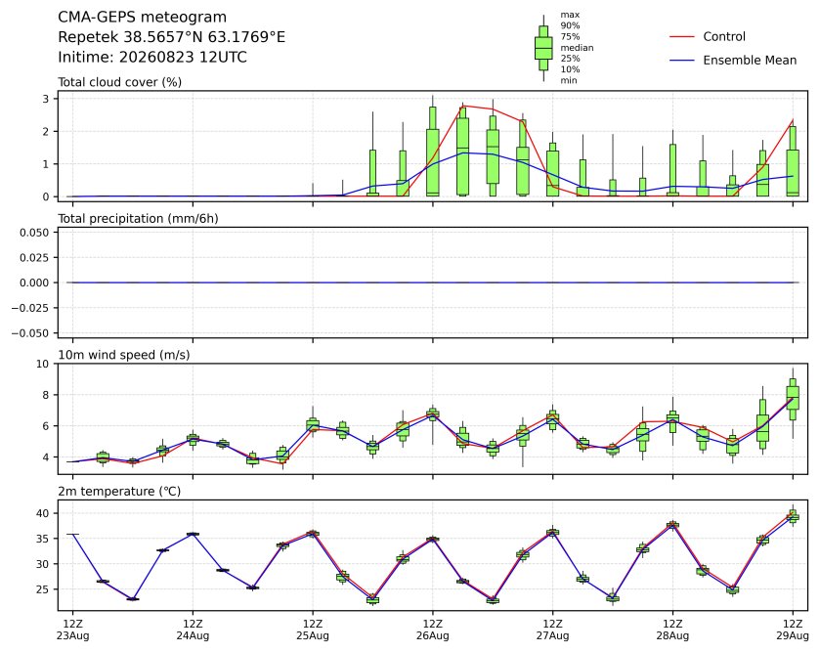The image size is (820, 652).
Task: Click the '8' tick on wind speed axis
Action: pos(46,395)
